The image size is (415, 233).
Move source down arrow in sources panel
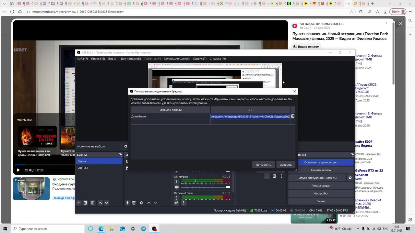tap(155, 203)
